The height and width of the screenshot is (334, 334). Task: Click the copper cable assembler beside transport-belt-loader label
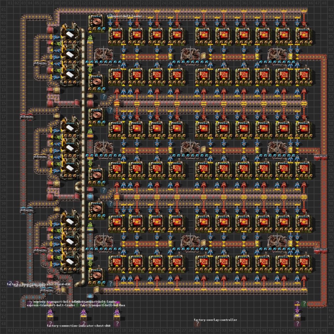coord(97,23)
